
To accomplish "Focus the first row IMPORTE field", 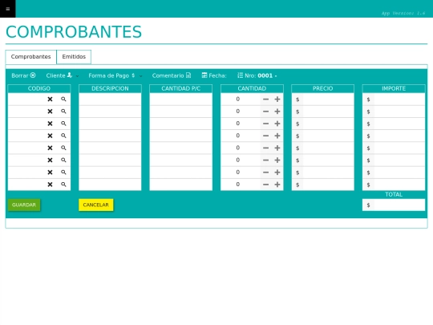I will [x=399, y=100].
